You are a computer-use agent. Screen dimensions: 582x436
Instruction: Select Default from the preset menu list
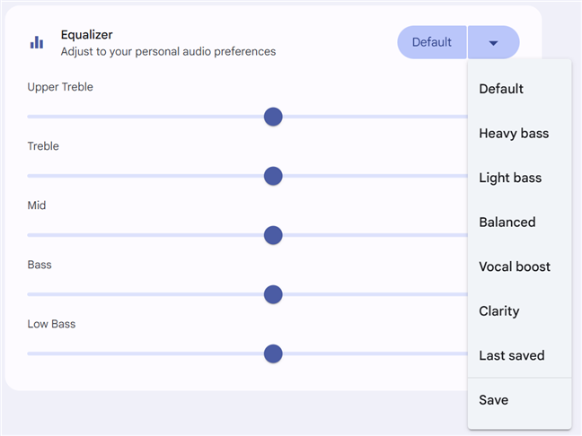tap(501, 89)
